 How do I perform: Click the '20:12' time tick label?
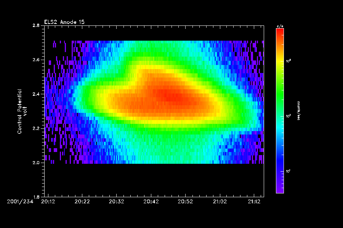48,201
